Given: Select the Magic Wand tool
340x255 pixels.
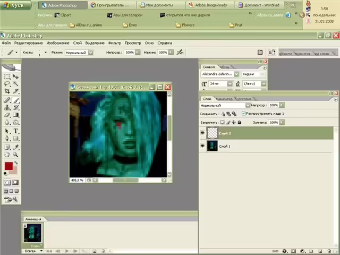Looking at the screenshot, I should coord(15,84).
